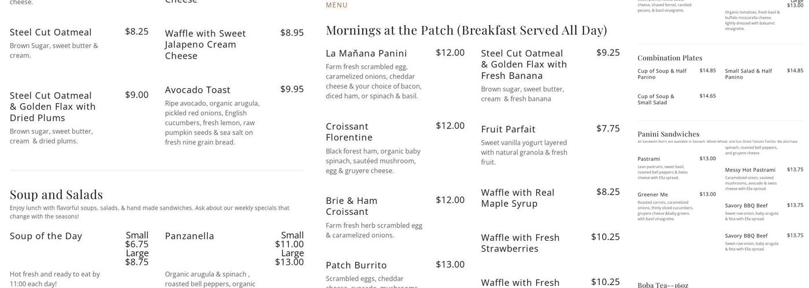Screen dimensions: 809x288
Task: Click the Fruit Parfait item title
Action: pos(508,129)
